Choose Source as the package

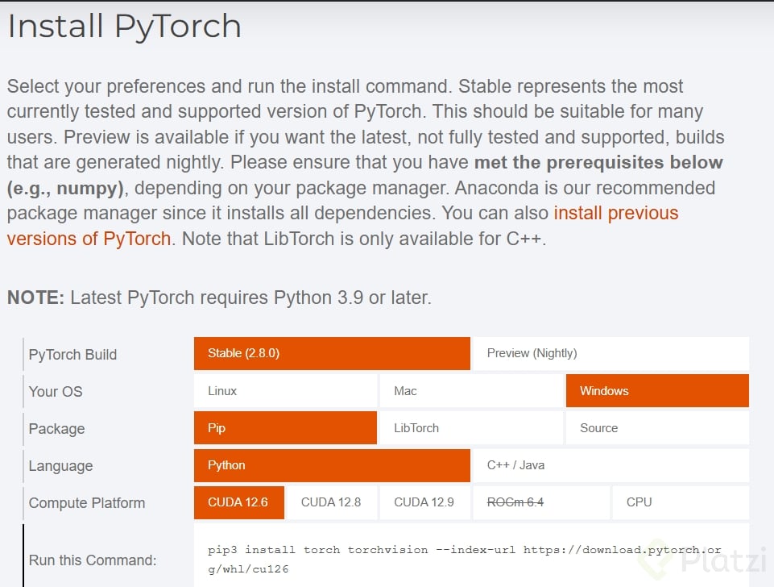coord(656,428)
